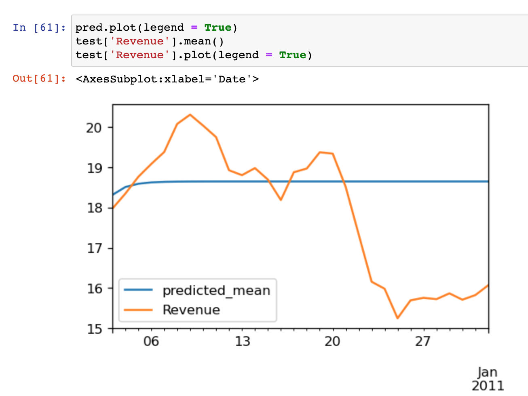Click the test['Revenue'].mean() code line
The image size is (528, 396).
(x=150, y=41)
